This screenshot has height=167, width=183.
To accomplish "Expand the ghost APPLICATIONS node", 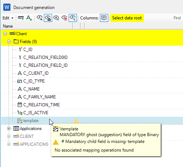I will coord(9,144).
